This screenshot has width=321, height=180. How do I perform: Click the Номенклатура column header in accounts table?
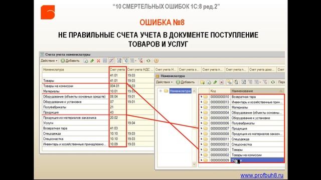coord(75,69)
